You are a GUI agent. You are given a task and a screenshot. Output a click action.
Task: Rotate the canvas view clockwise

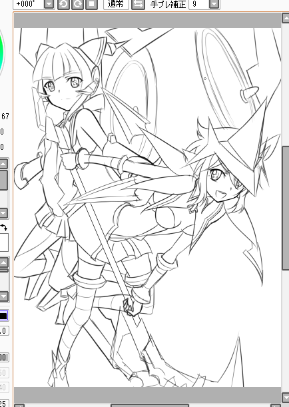(77, 4)
